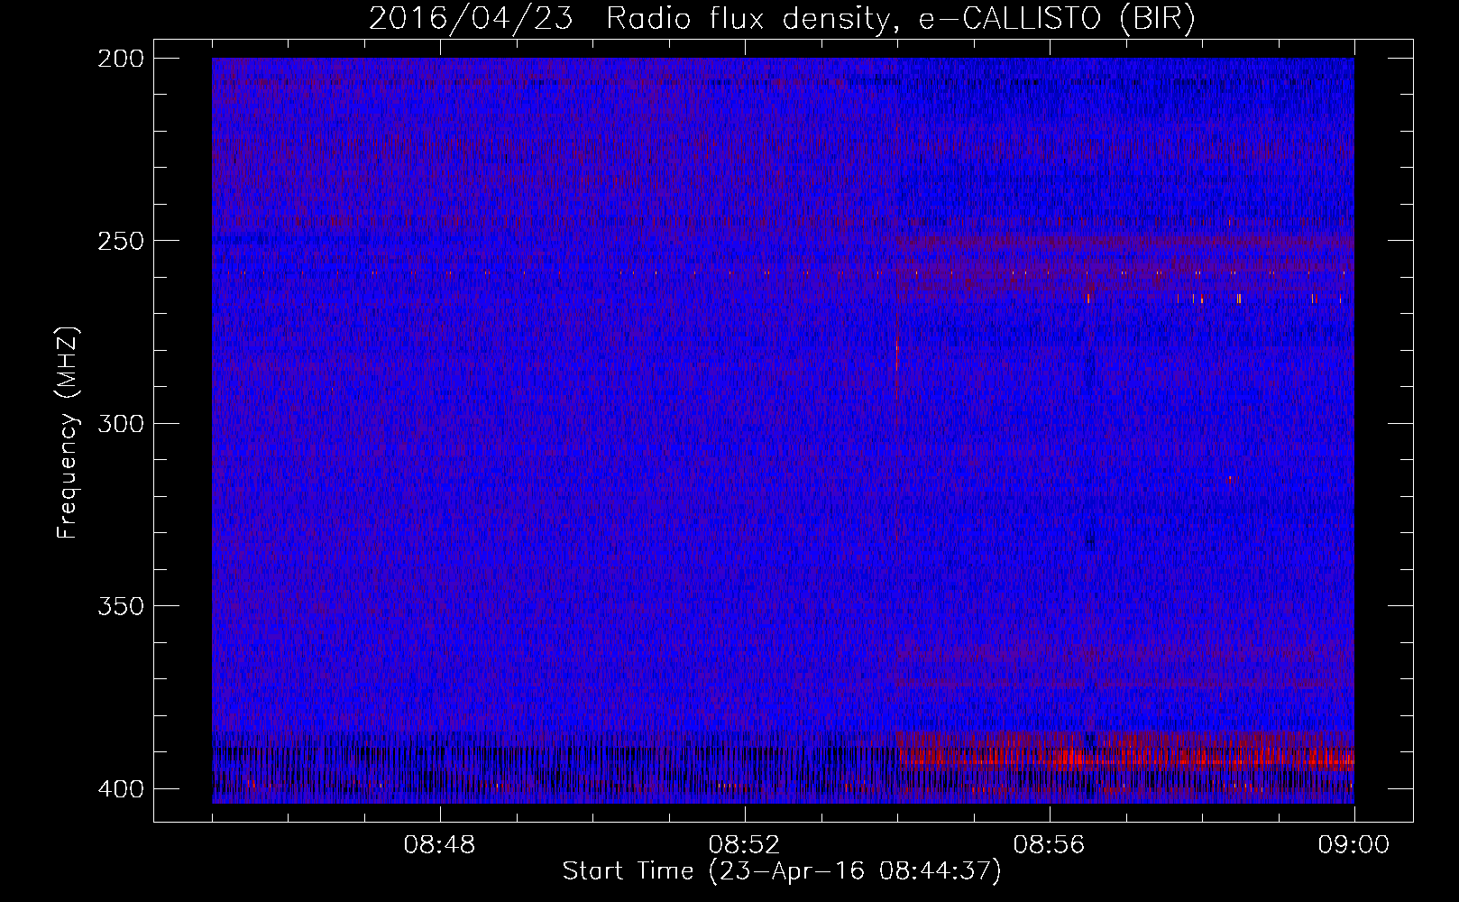Click the 'e-CALLISTO (BIR)' title text
Screen dimensions: 1459x902
1057,19
